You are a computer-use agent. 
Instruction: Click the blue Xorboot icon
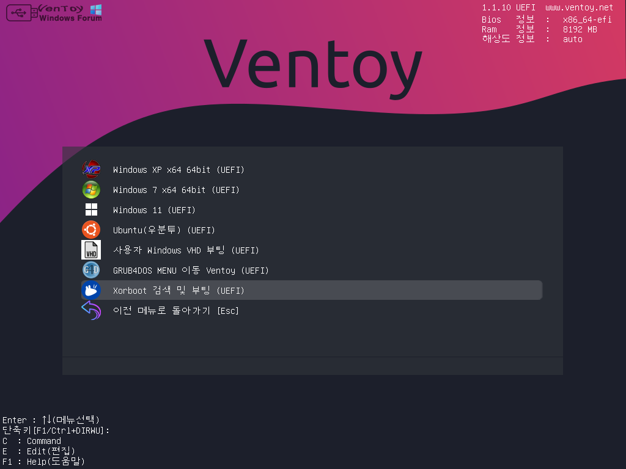(x=91, y=290)
